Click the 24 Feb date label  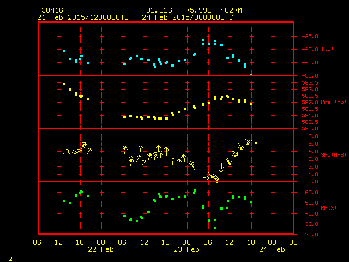tap(272, 249)
